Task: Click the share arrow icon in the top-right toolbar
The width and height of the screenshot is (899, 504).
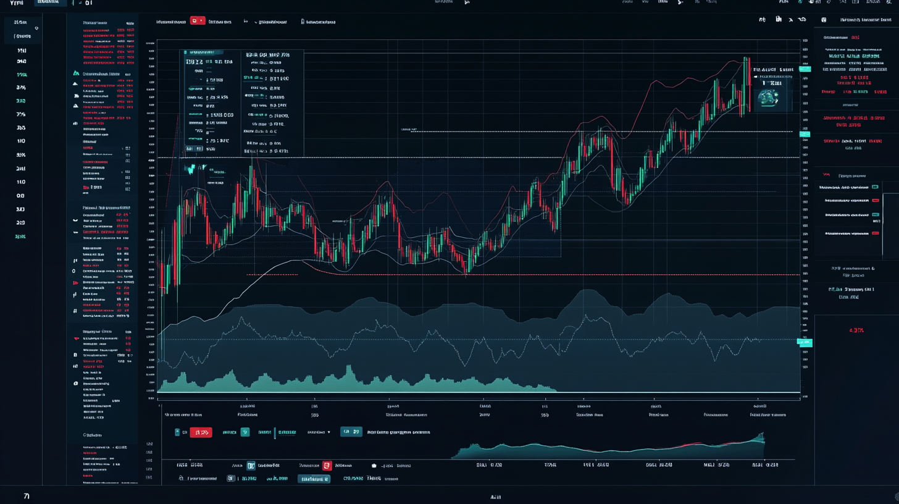Action: 791,19
